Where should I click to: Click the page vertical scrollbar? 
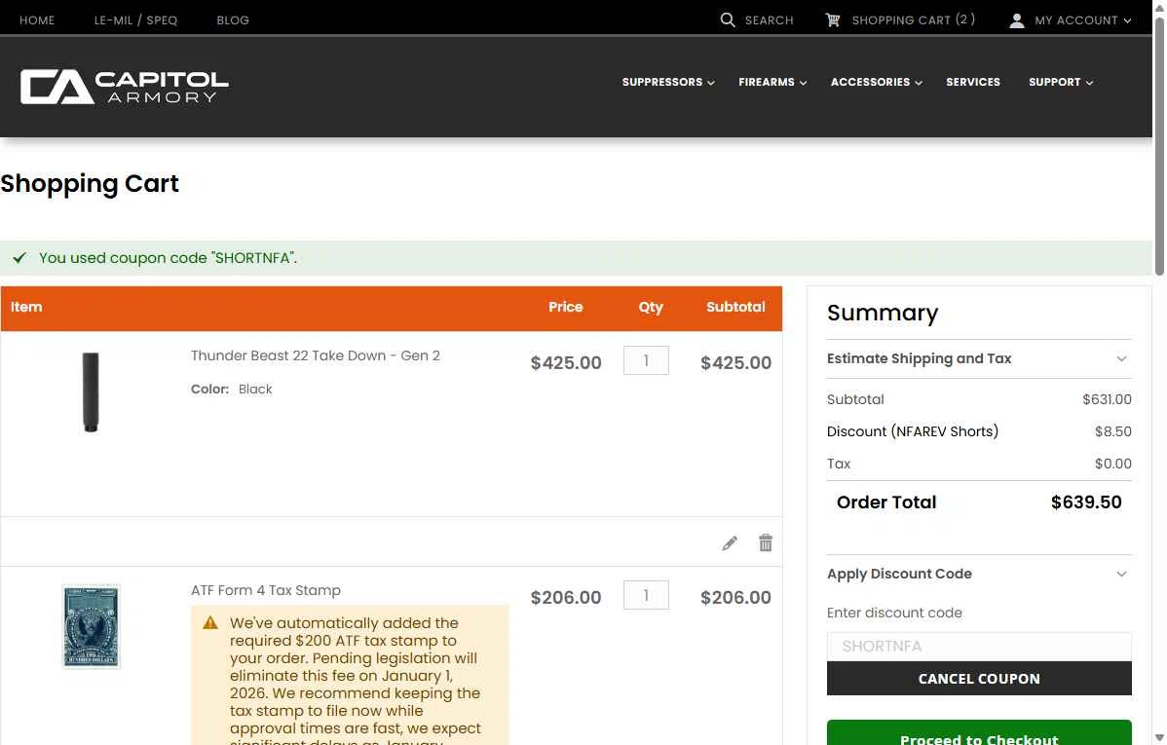click(1159, 149)
